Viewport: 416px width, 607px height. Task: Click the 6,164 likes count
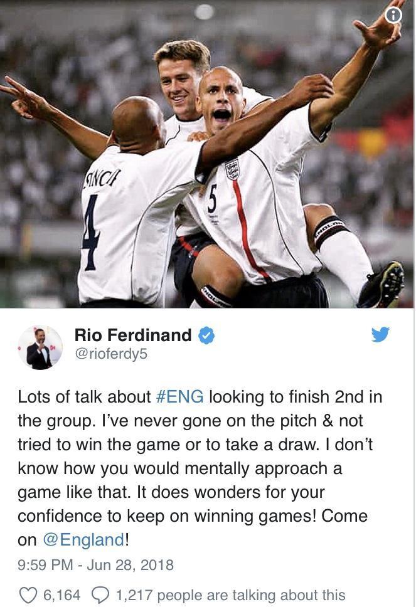tap(62, 595)
